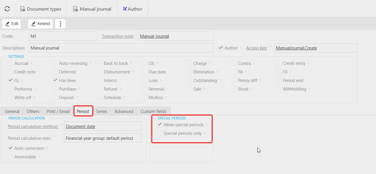This screenshot has height=174, width=376.
Task: Open the three-dot more actions menu
Action: coord(60,24)
